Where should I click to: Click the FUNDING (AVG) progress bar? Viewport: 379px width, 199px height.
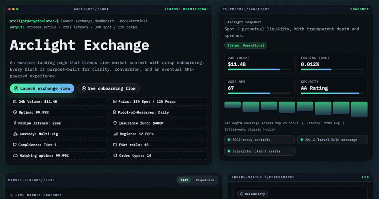pos(332,70)
